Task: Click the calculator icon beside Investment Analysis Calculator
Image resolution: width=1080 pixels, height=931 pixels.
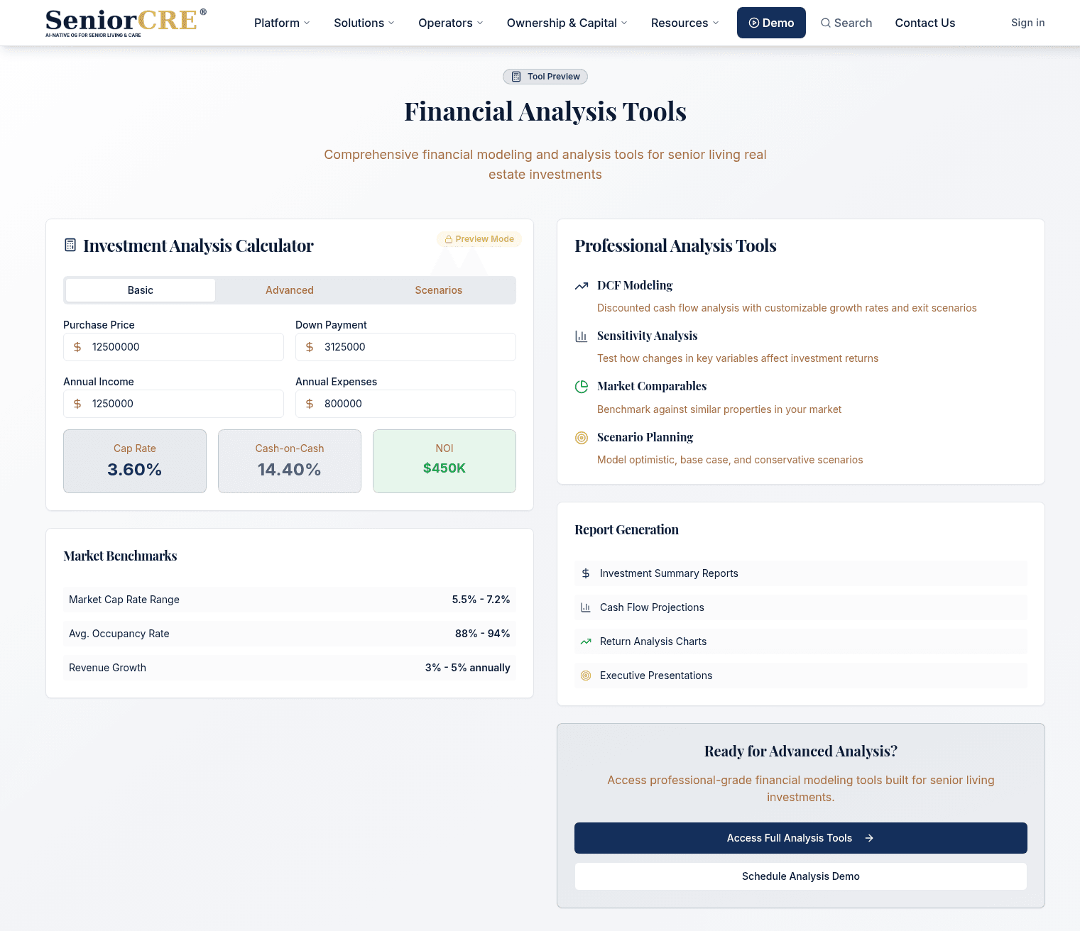Action: click(x=70, y=245)
